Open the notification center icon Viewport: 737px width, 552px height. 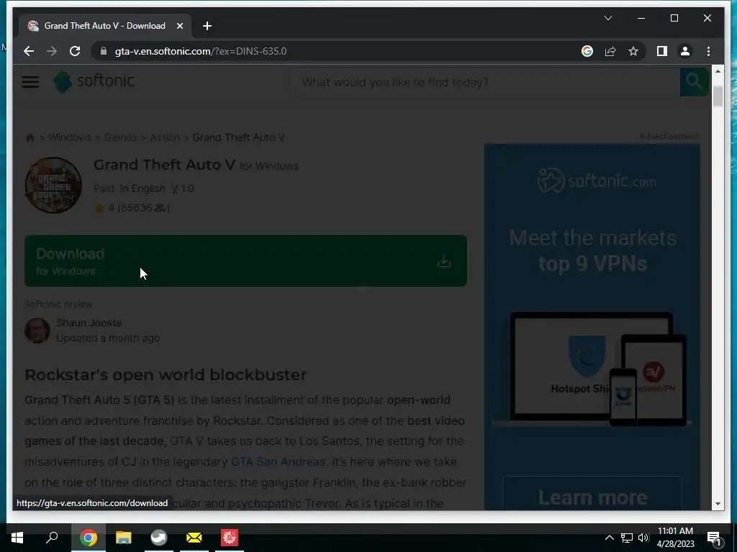[714, 538]
